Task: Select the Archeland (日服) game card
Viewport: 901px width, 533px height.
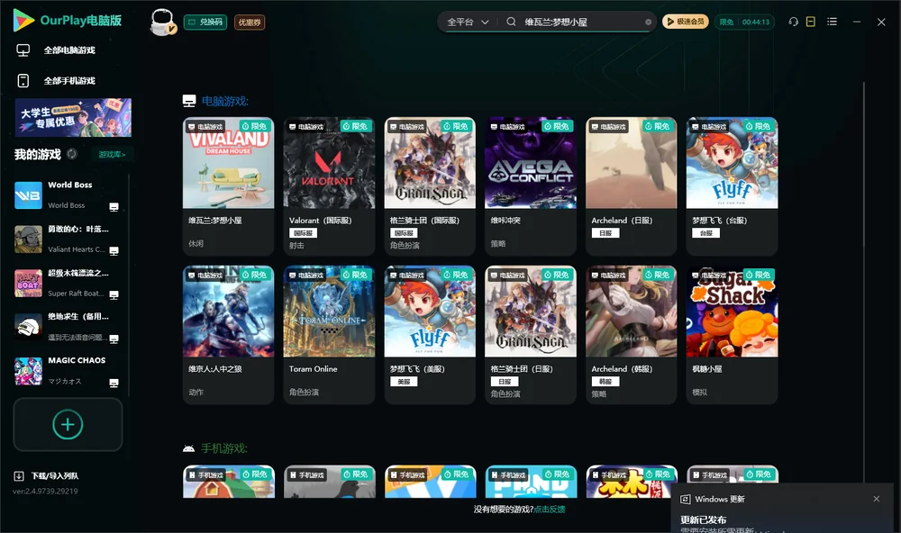Action: pyautogui.click(x=631, y=186)
